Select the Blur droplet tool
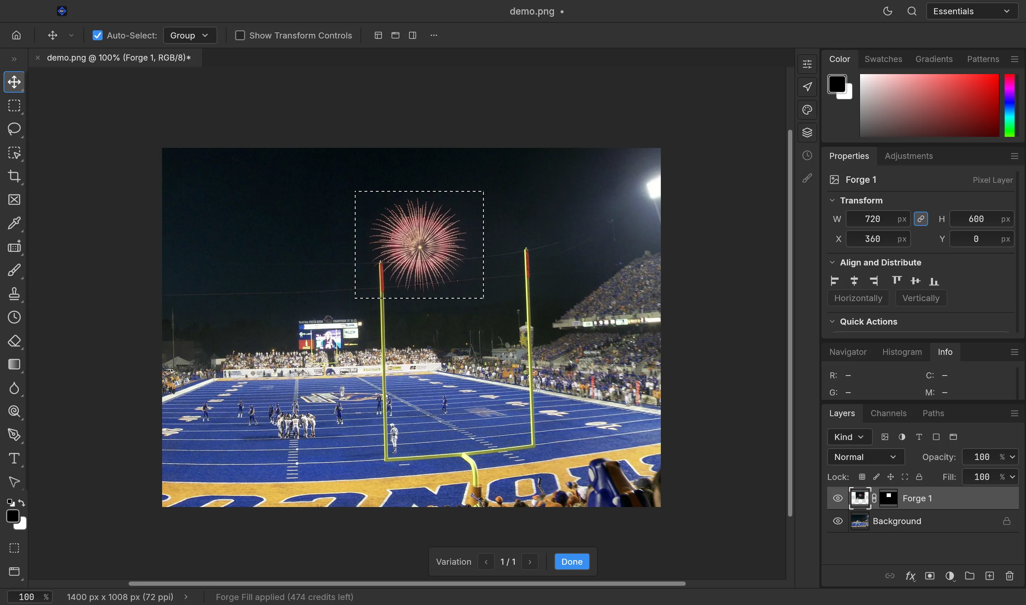The width and height of the screenshot is (1026, 605). coord(14,388)
